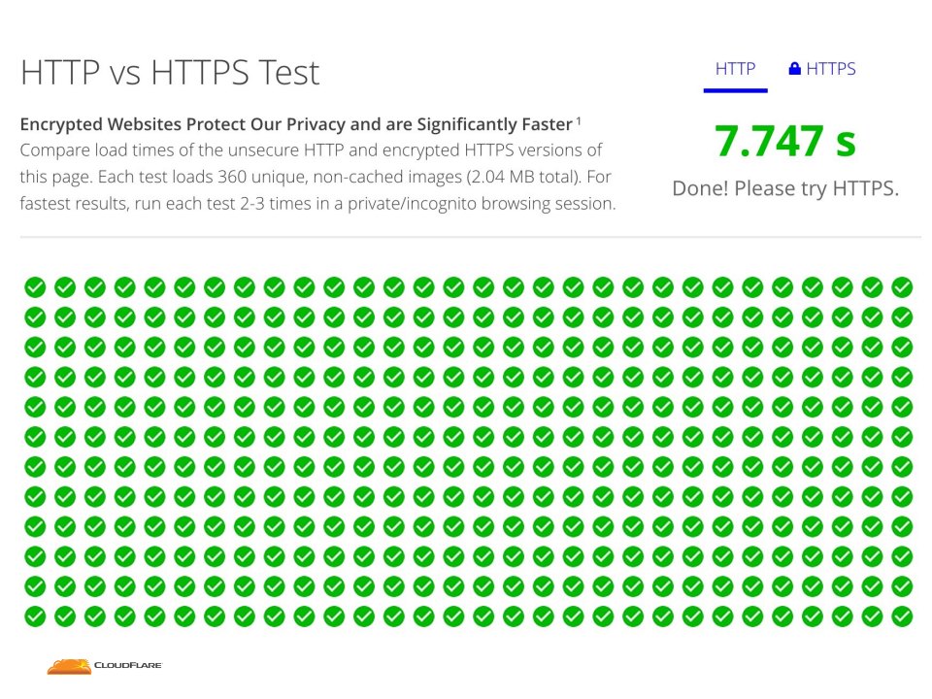Screen dimensions: 932x699
Task: Switch to the HTTPS tab
Action: 822,69
